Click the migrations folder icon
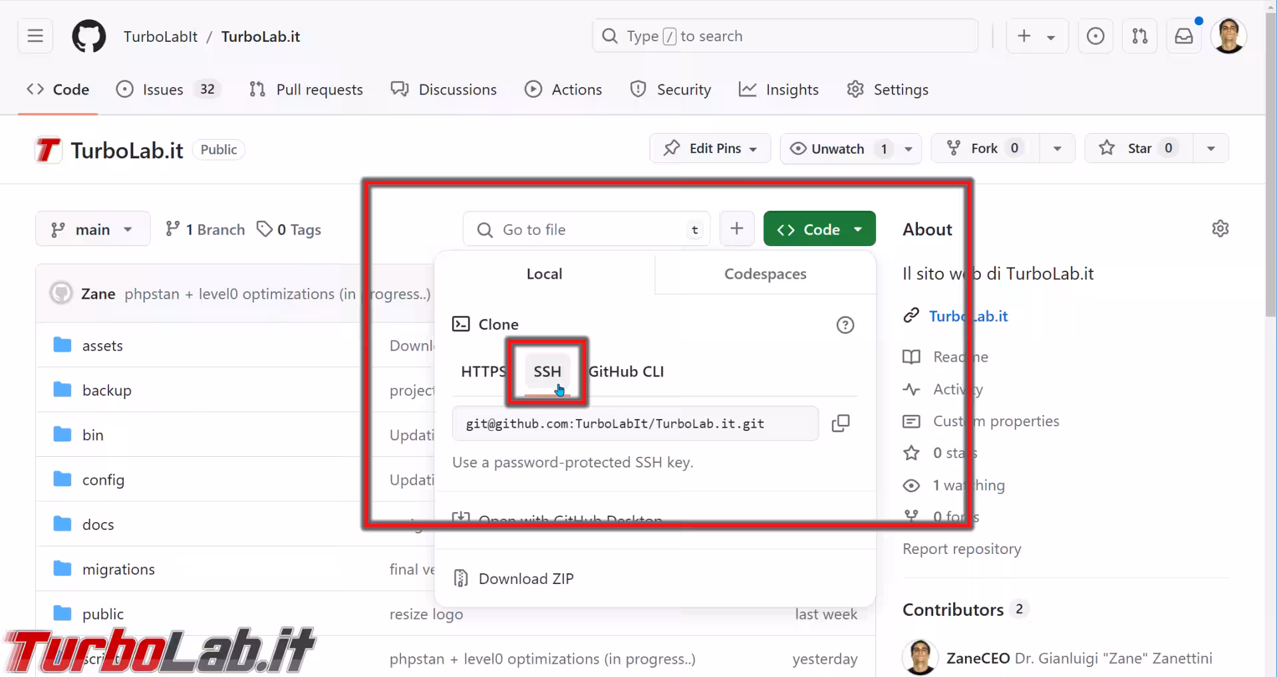This screenshot has height=677, width=1277. [63, 568]
